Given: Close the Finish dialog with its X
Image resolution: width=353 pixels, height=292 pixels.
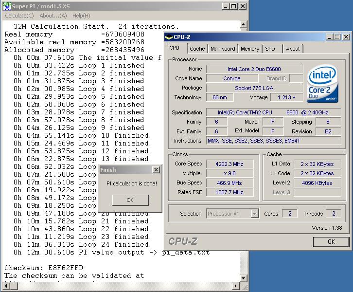Looking at the screenshot, I should pos(156,170).
